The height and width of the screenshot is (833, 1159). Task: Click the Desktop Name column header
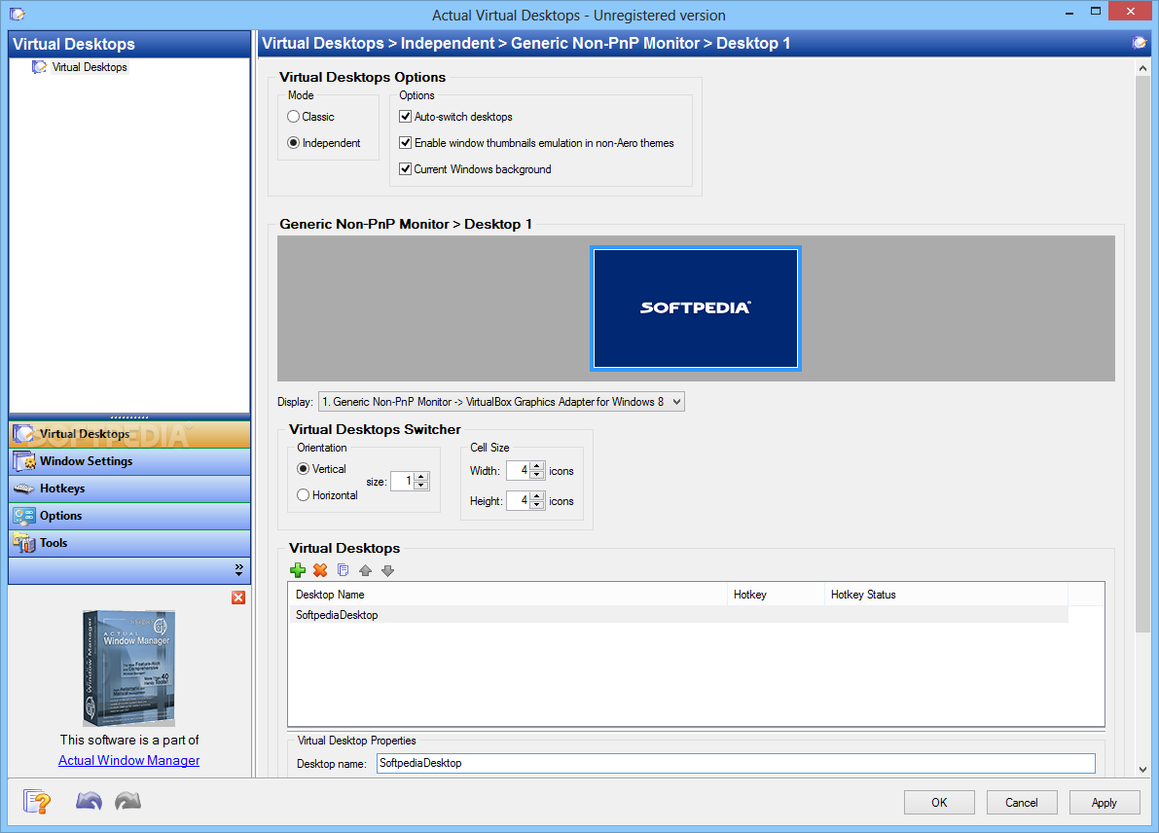click(x=508, y=595)
